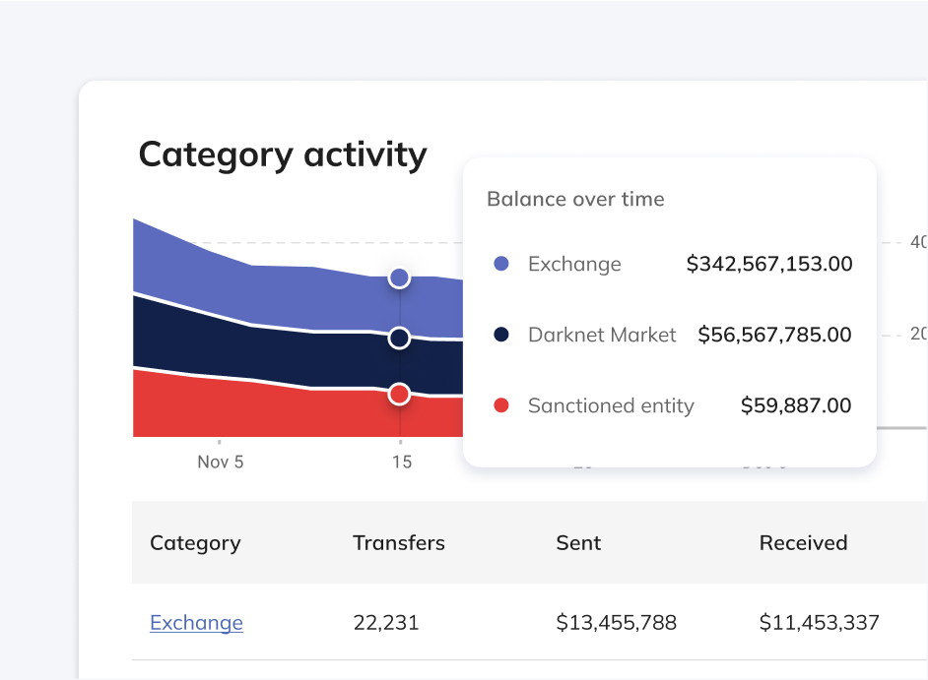Viewport: 928px width, 680px height.
Task: Click the Exchange data point marker on chart
Action: [399, 278]
